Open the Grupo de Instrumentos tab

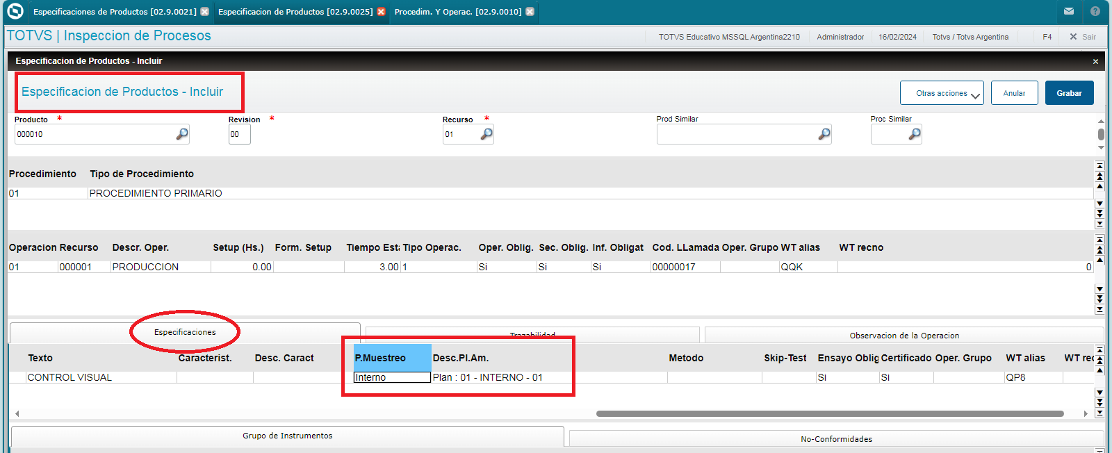click(288, 436)
